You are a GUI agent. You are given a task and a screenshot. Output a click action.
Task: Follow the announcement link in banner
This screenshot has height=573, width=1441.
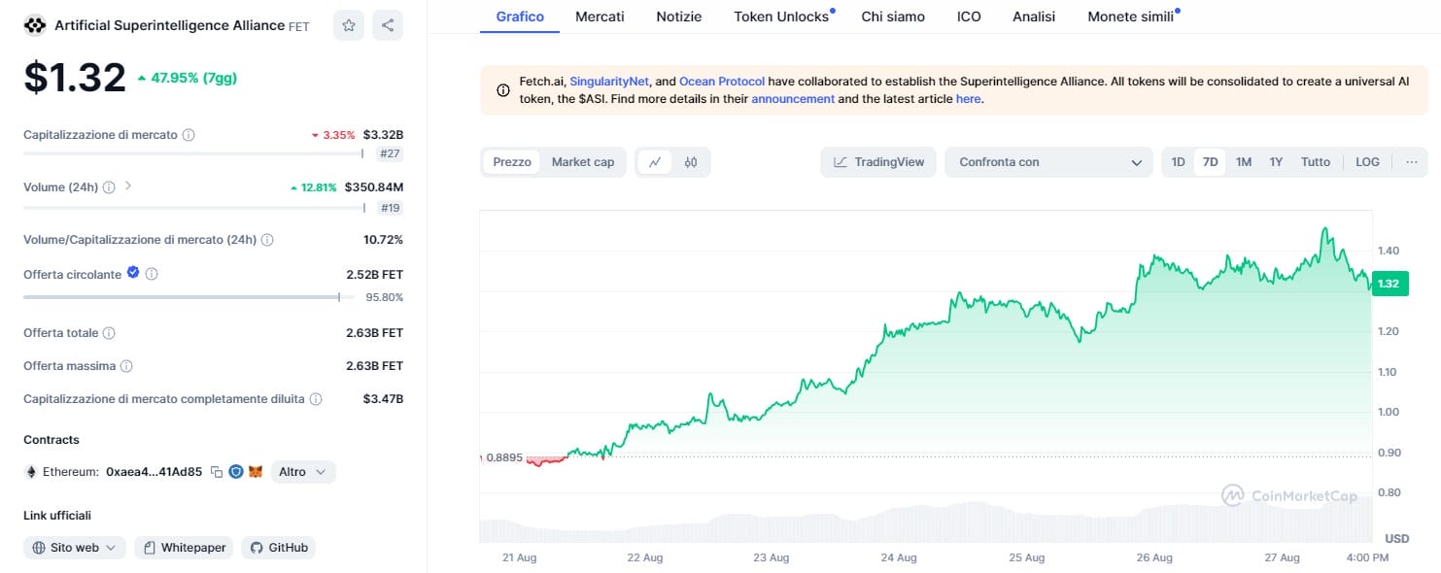click(793, 98)
